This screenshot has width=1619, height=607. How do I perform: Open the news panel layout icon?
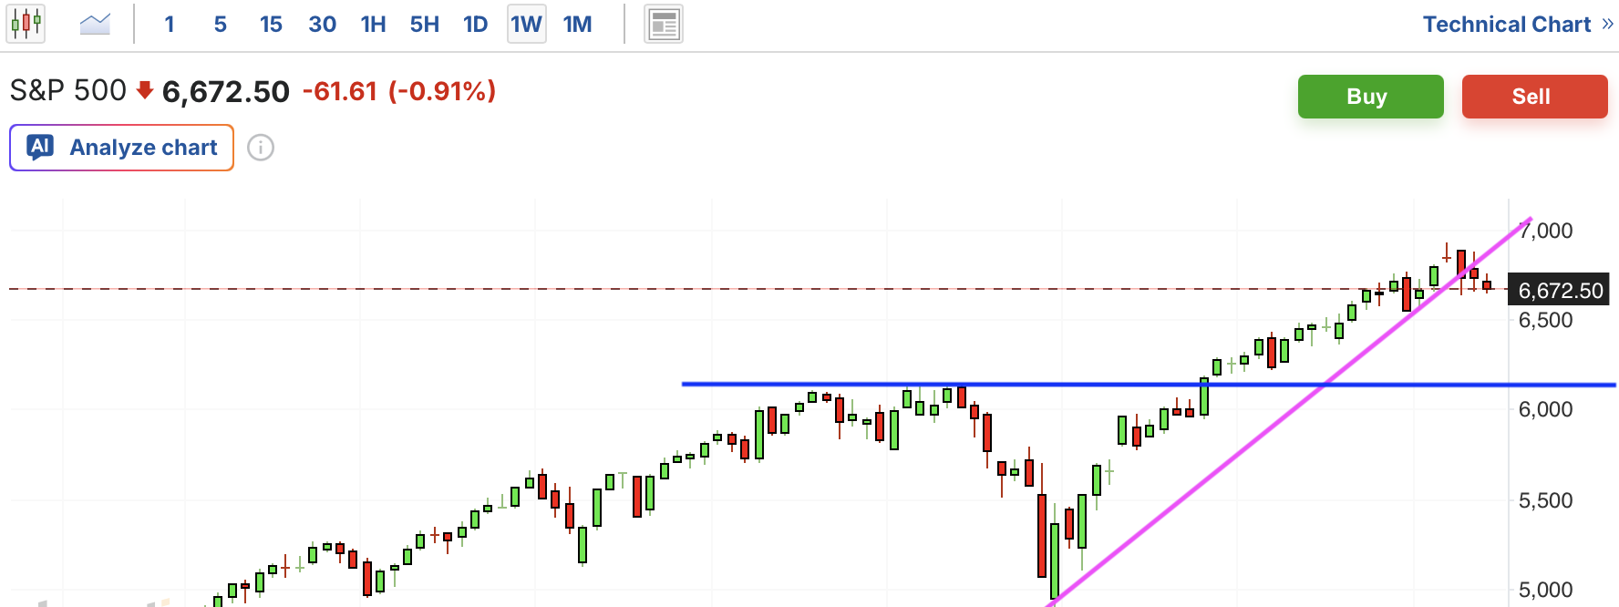664,25
